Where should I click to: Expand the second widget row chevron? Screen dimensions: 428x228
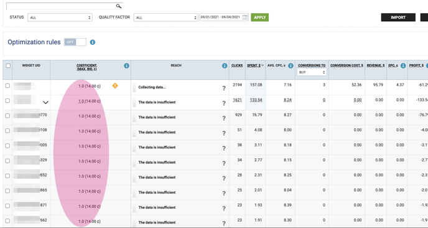(x=45, y=103)
